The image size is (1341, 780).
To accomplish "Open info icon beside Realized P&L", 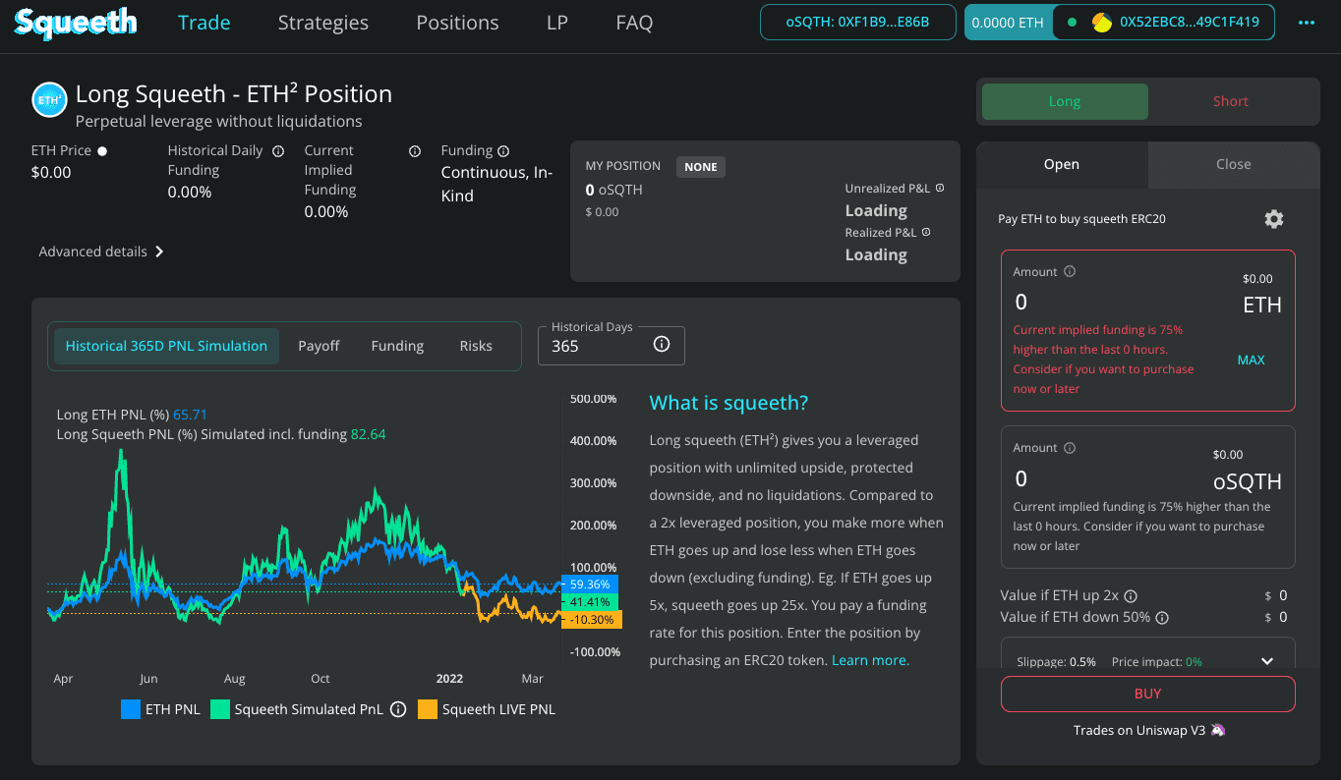I will (x=926, y=232).
